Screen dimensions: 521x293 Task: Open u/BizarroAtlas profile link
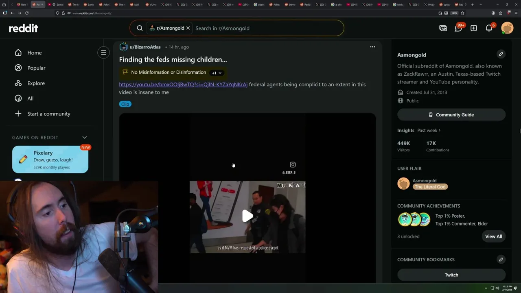point(145,47)
